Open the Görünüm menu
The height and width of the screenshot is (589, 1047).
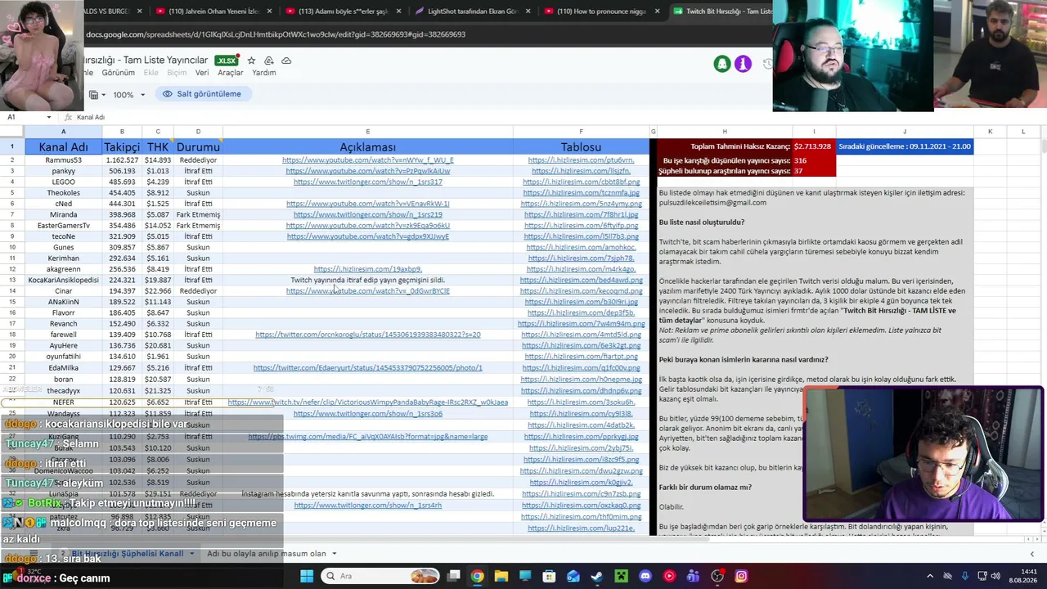tap(119, 73)
